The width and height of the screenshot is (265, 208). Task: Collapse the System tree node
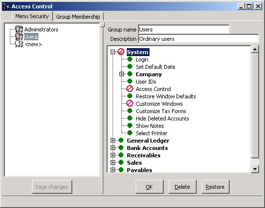pyautogui.click(x=113, y=52)
